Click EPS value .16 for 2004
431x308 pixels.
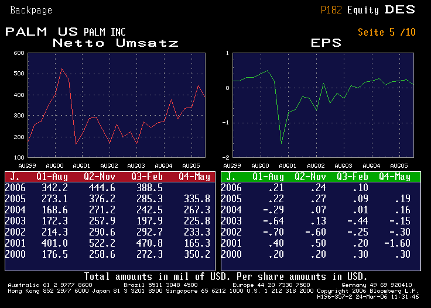click(x=403, y=210)
